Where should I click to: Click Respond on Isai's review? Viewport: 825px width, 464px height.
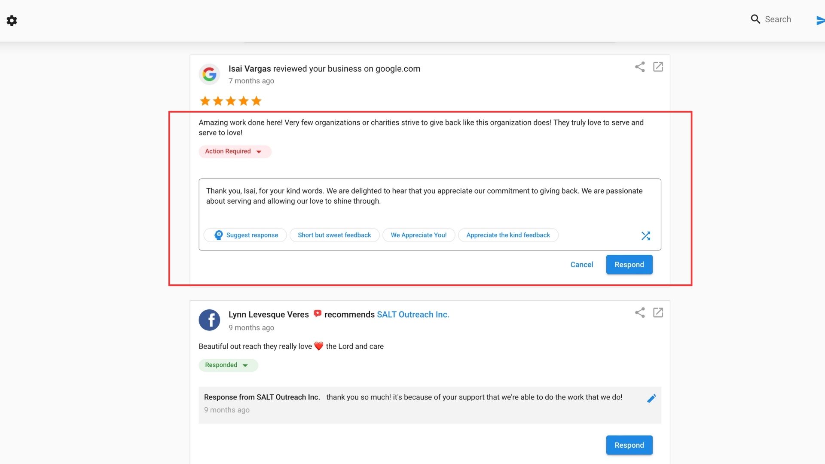coord(629,264)
